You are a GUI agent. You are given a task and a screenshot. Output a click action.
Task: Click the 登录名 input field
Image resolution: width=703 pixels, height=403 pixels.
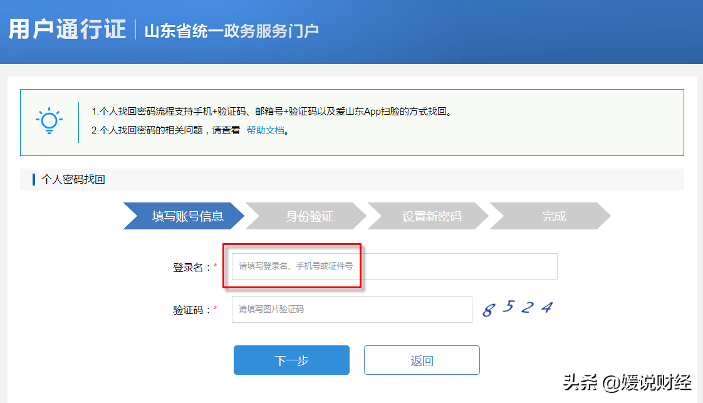coord(395,266)
